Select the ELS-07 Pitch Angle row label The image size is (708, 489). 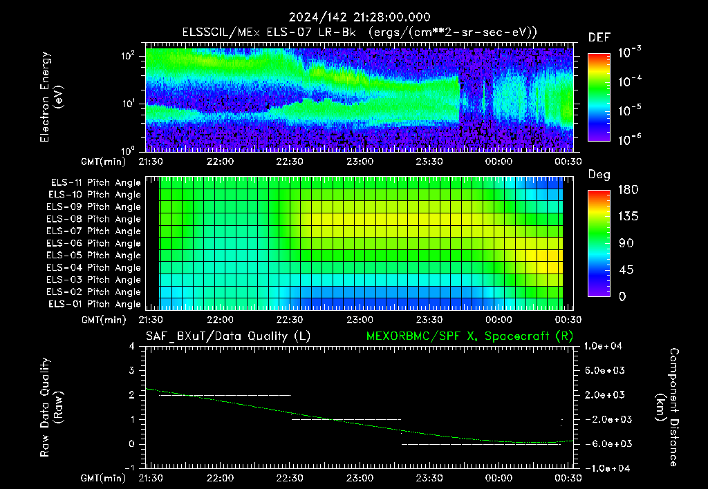coord(93,231)
